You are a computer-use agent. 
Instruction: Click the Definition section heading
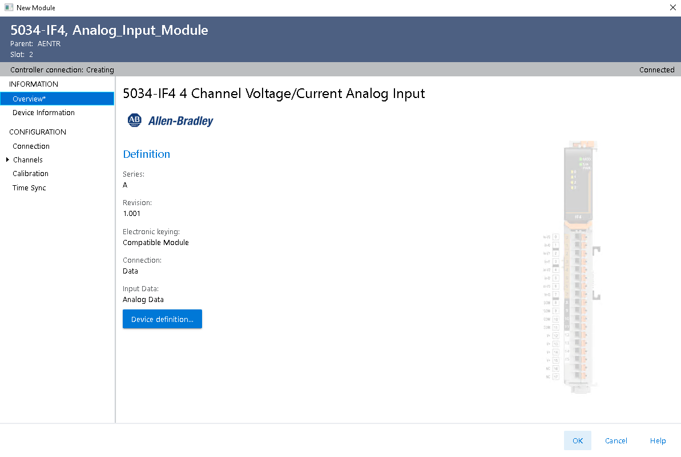coord(146,154)
